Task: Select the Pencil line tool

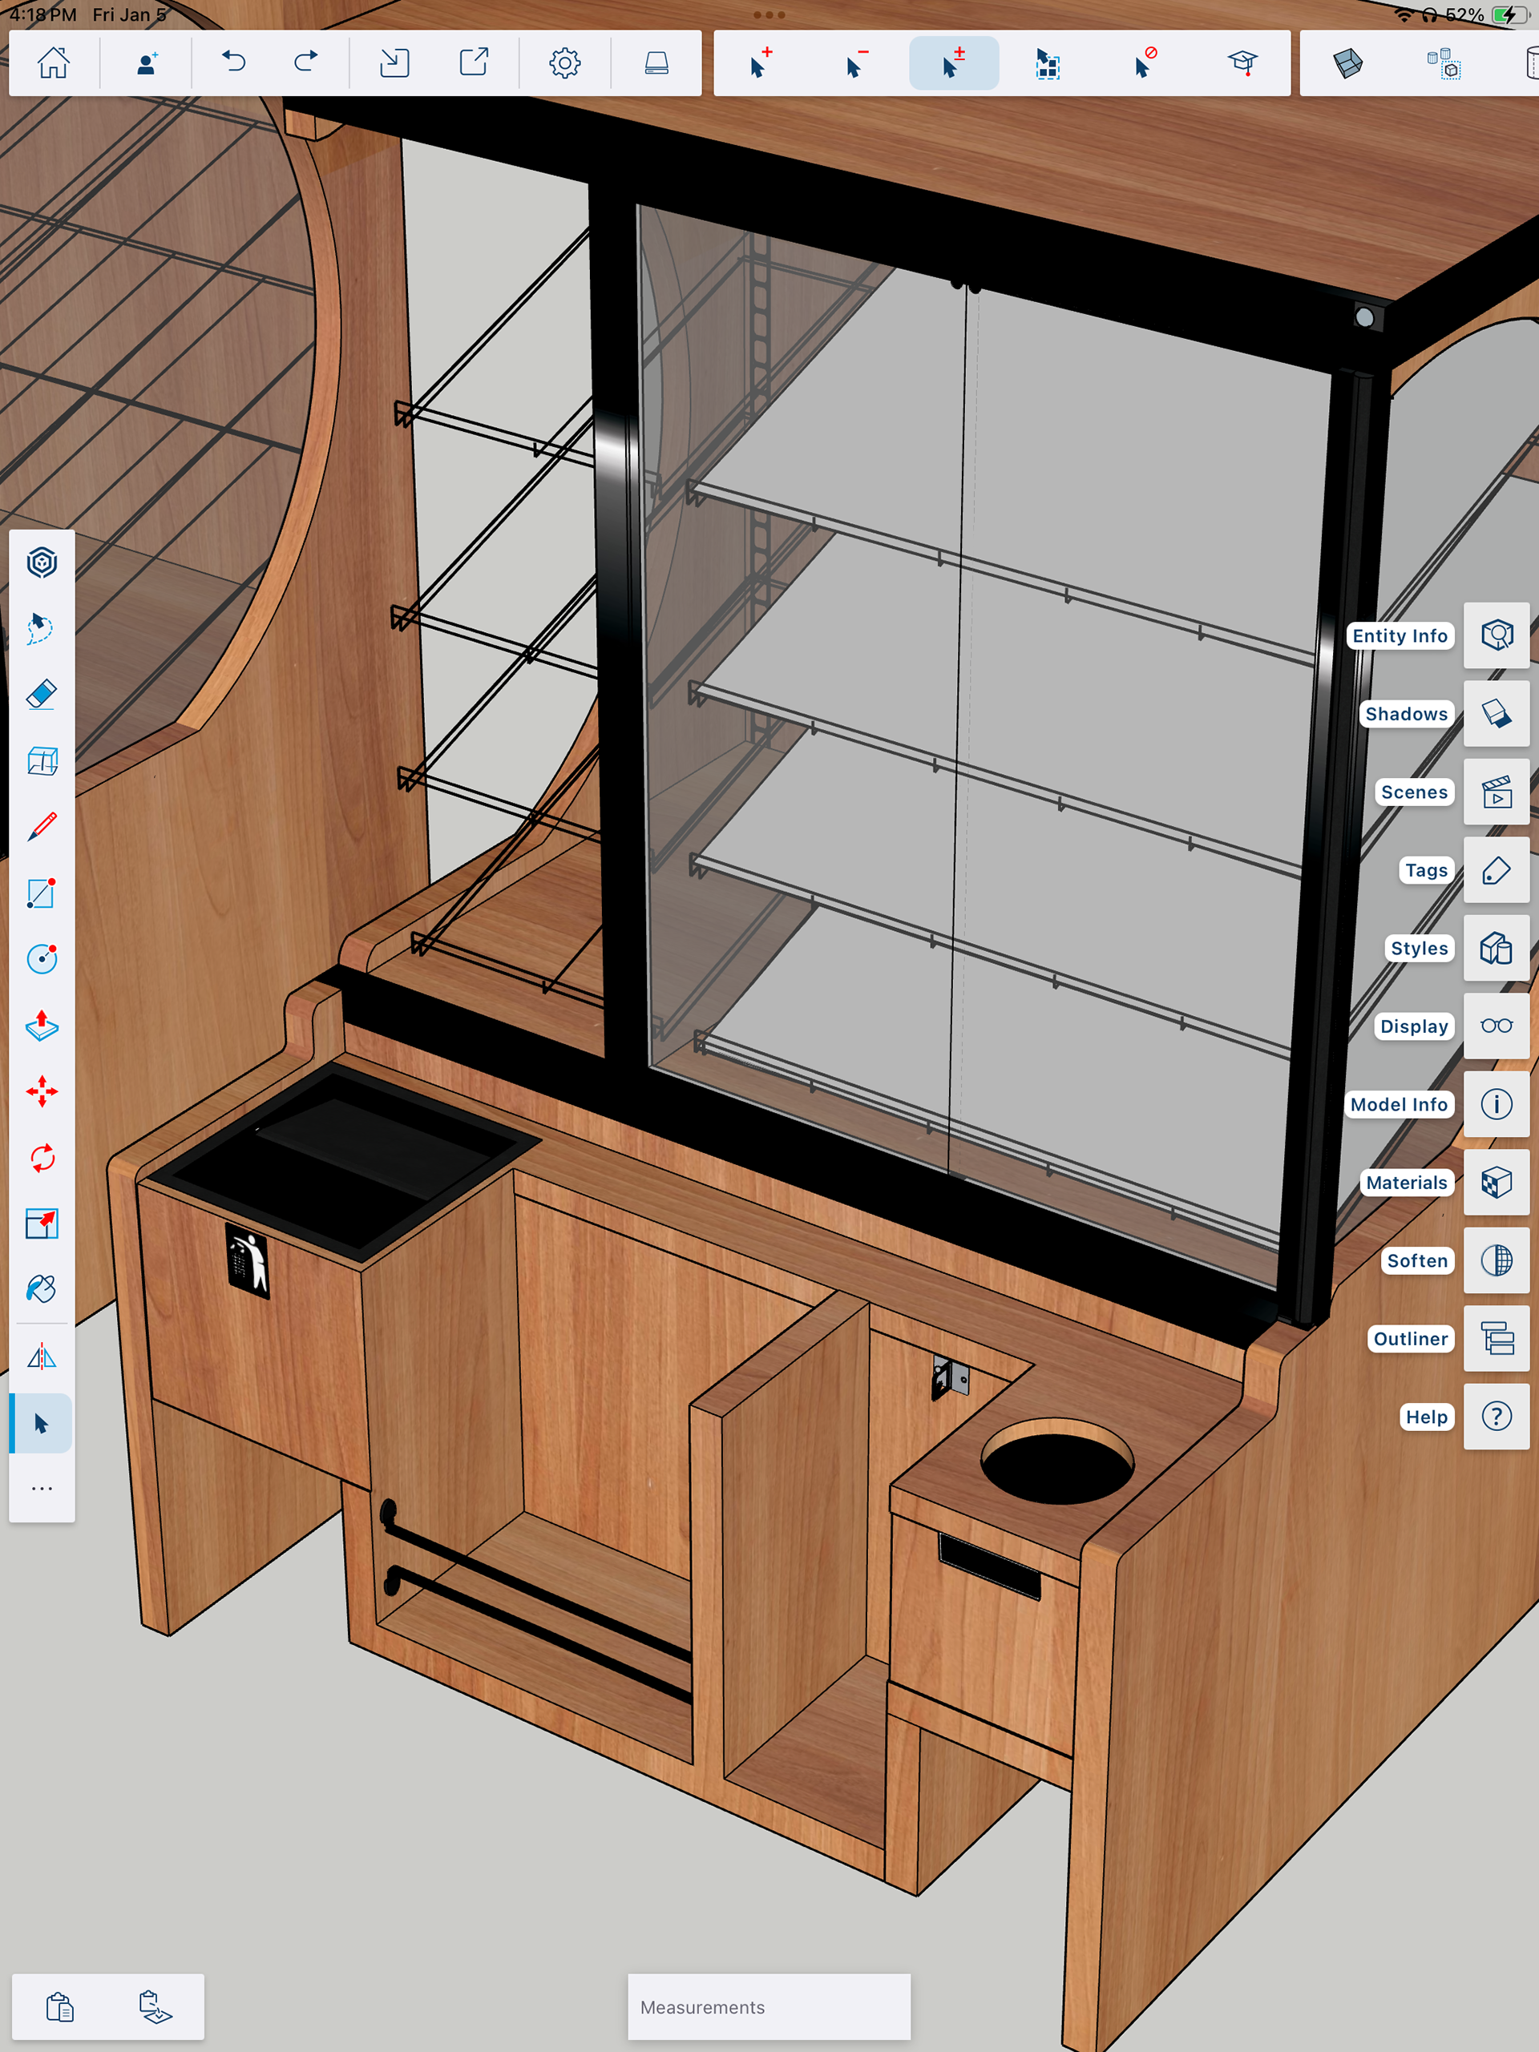Action: pyautogui.click(x=42, y=827)
